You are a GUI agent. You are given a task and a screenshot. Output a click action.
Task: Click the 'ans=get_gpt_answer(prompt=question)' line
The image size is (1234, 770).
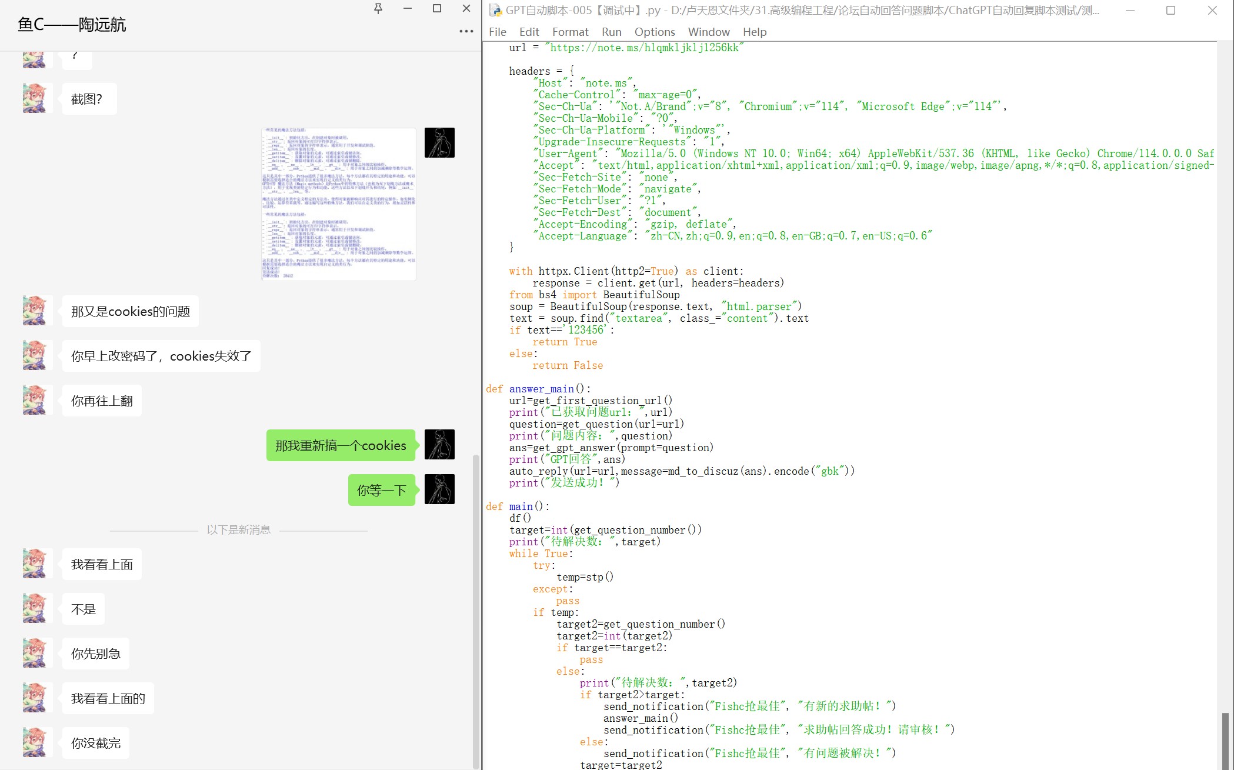click(612, 448)
